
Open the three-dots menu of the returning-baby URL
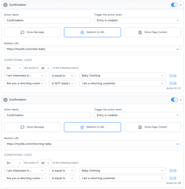(x=178, y=144)
